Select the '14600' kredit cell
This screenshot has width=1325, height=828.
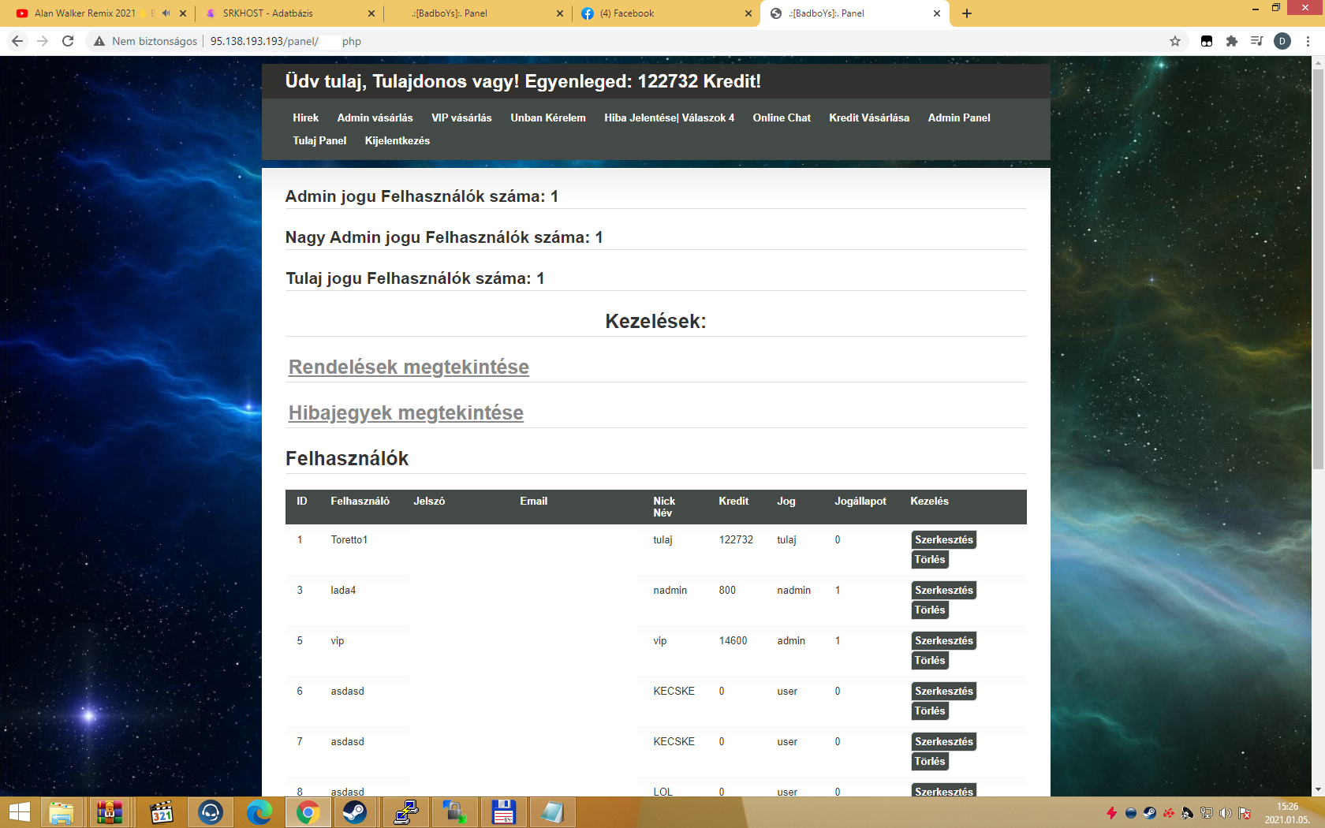733,640
